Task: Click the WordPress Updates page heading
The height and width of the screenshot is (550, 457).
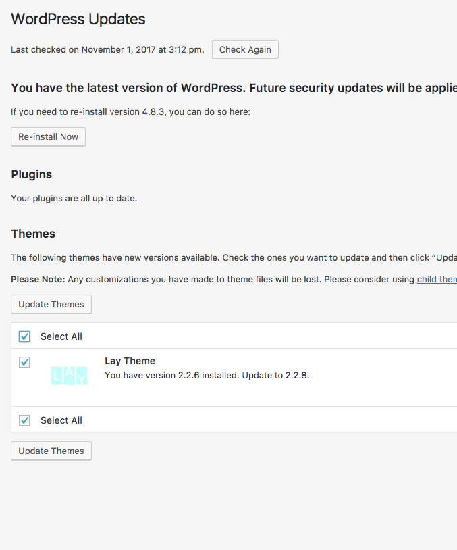Action: point(78,19)
